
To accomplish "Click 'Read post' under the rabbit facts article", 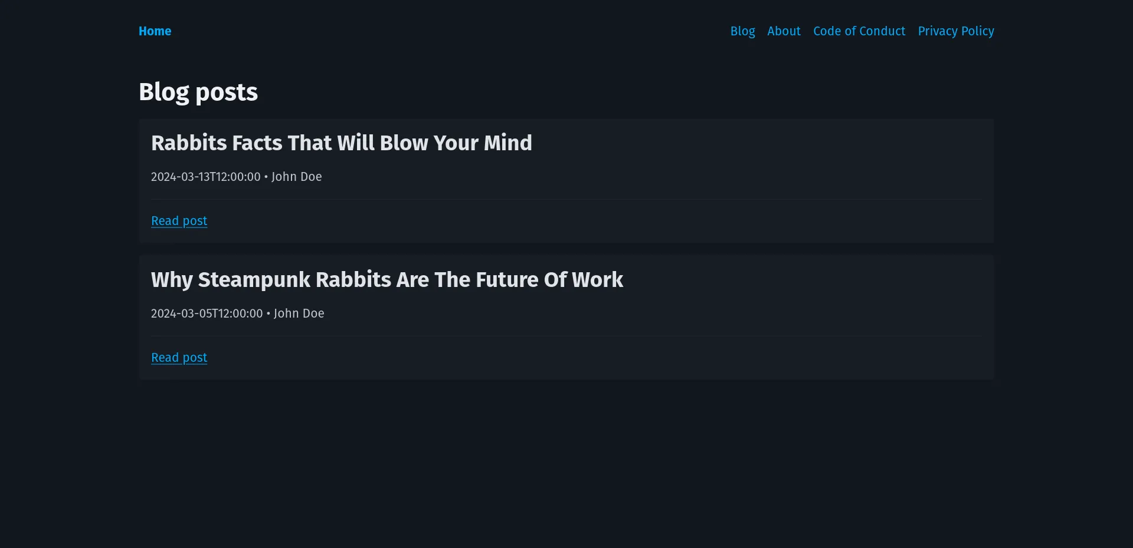I will pos(179,220).
